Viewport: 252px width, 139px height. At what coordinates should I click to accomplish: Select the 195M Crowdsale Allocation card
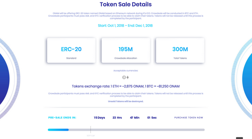[126, 50]
